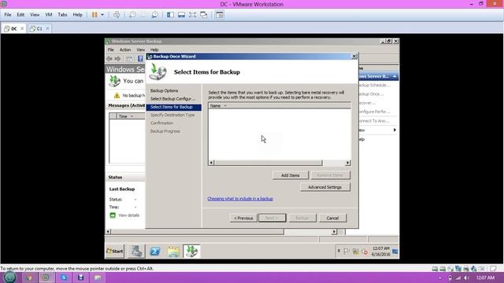Click Add Items button
This screenshot has width=504, height=283.
pos(291,175)
